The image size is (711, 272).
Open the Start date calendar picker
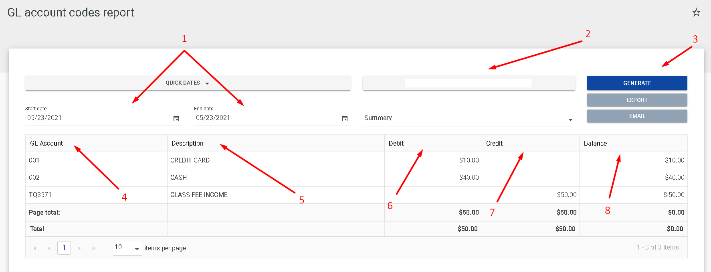[x=176, y=118]
